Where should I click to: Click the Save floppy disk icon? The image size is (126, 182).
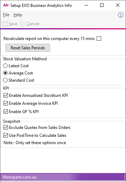5,24
